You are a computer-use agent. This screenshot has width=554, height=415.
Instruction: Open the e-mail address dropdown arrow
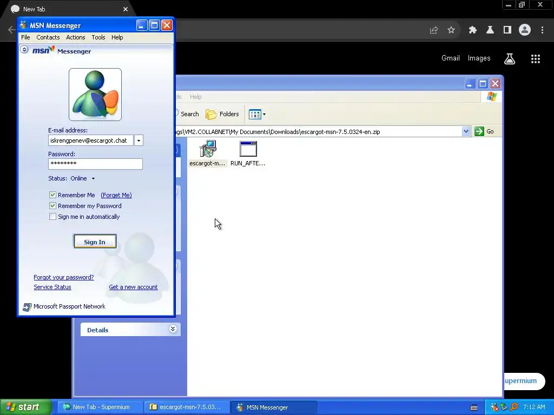(x=138, y=140)
